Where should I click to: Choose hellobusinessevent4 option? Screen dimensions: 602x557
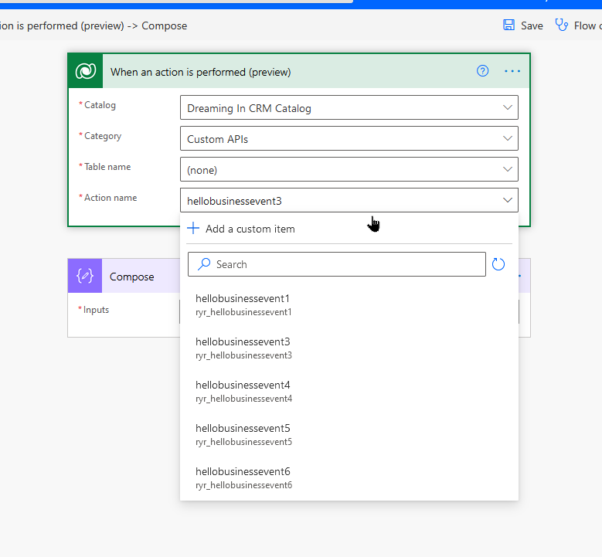[243, 391]
